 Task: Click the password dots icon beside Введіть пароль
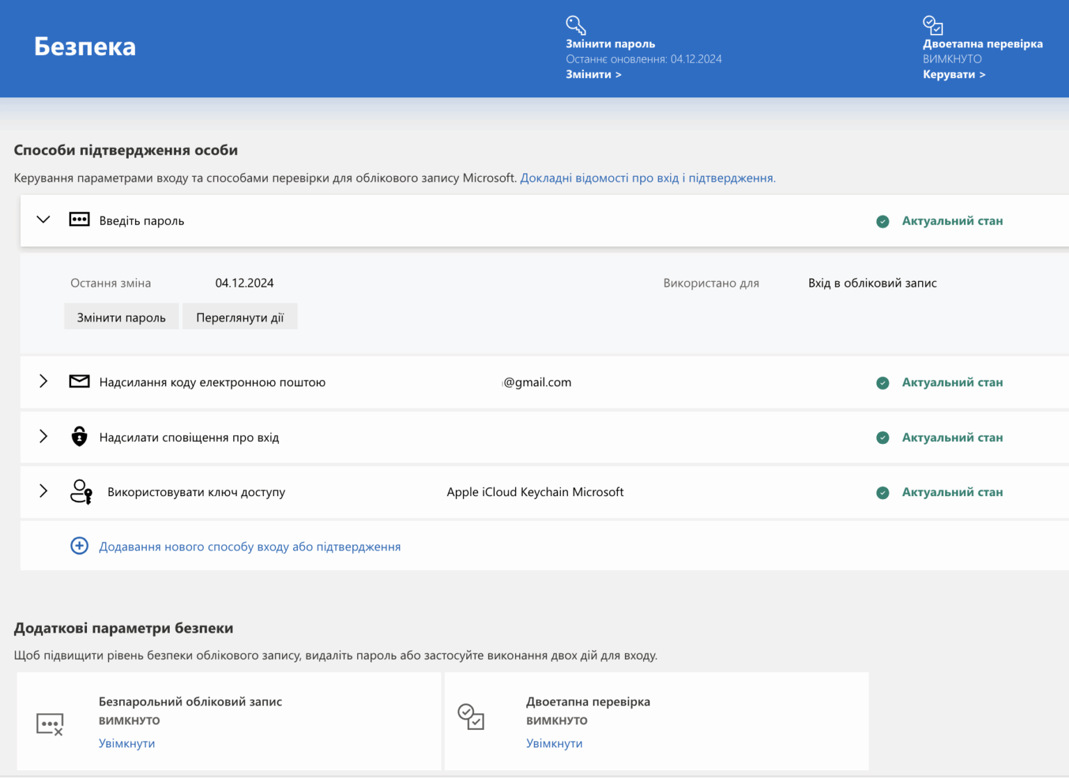tap(79, 220)
